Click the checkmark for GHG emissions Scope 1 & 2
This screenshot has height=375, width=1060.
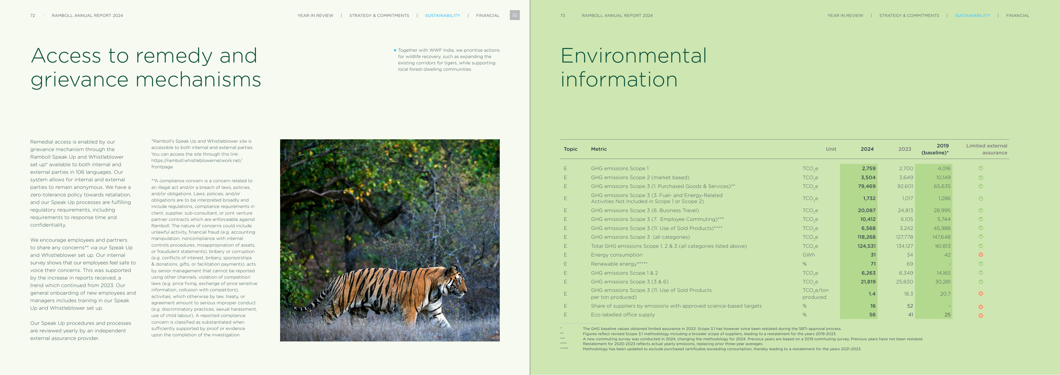981,273
